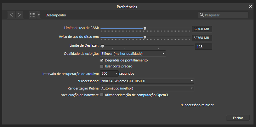Click the Fechar button
Screen dimensions: 256x127
(x=238, y=118)
